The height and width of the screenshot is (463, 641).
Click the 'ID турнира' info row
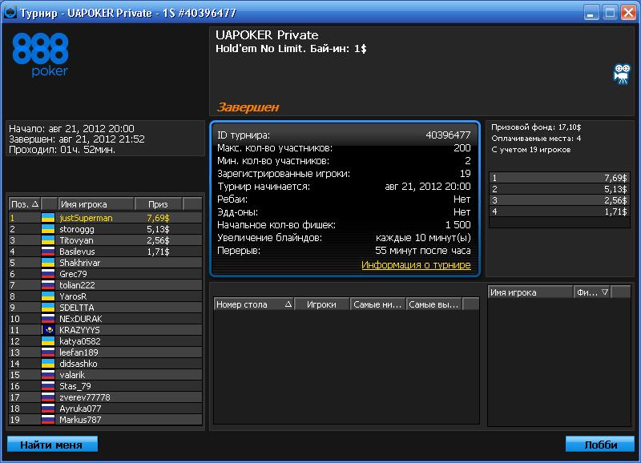(344, 135)
